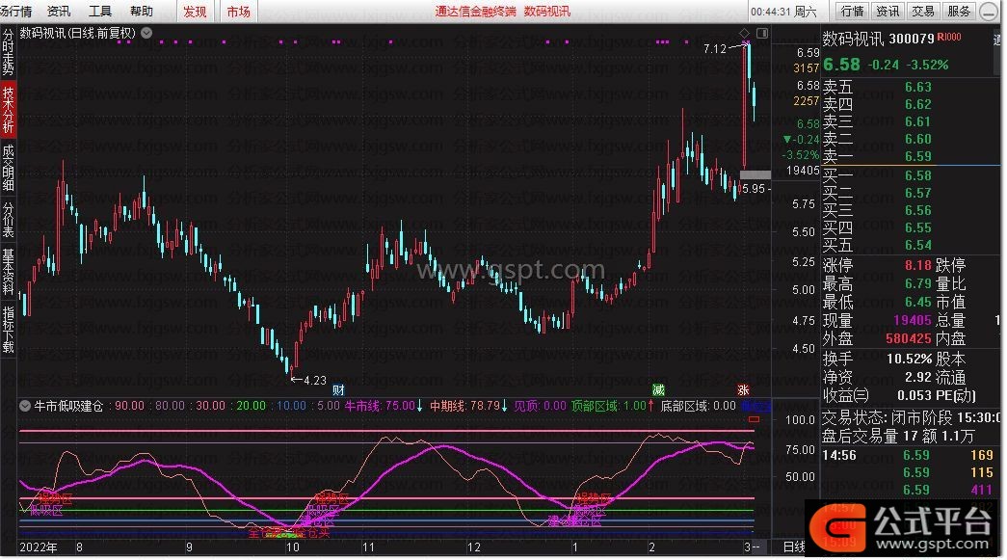Click the 外盘 value 580425
The width and height of the screenshot is (1007, 560).
908,337
